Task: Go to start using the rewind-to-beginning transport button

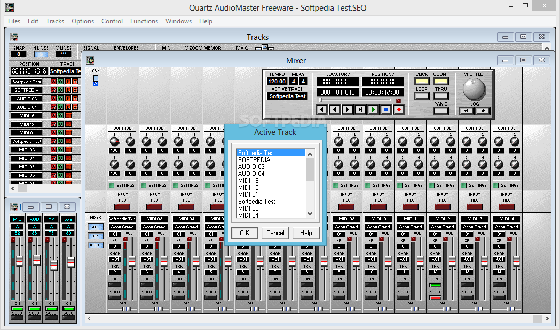Action: click(x=321, y=109)
